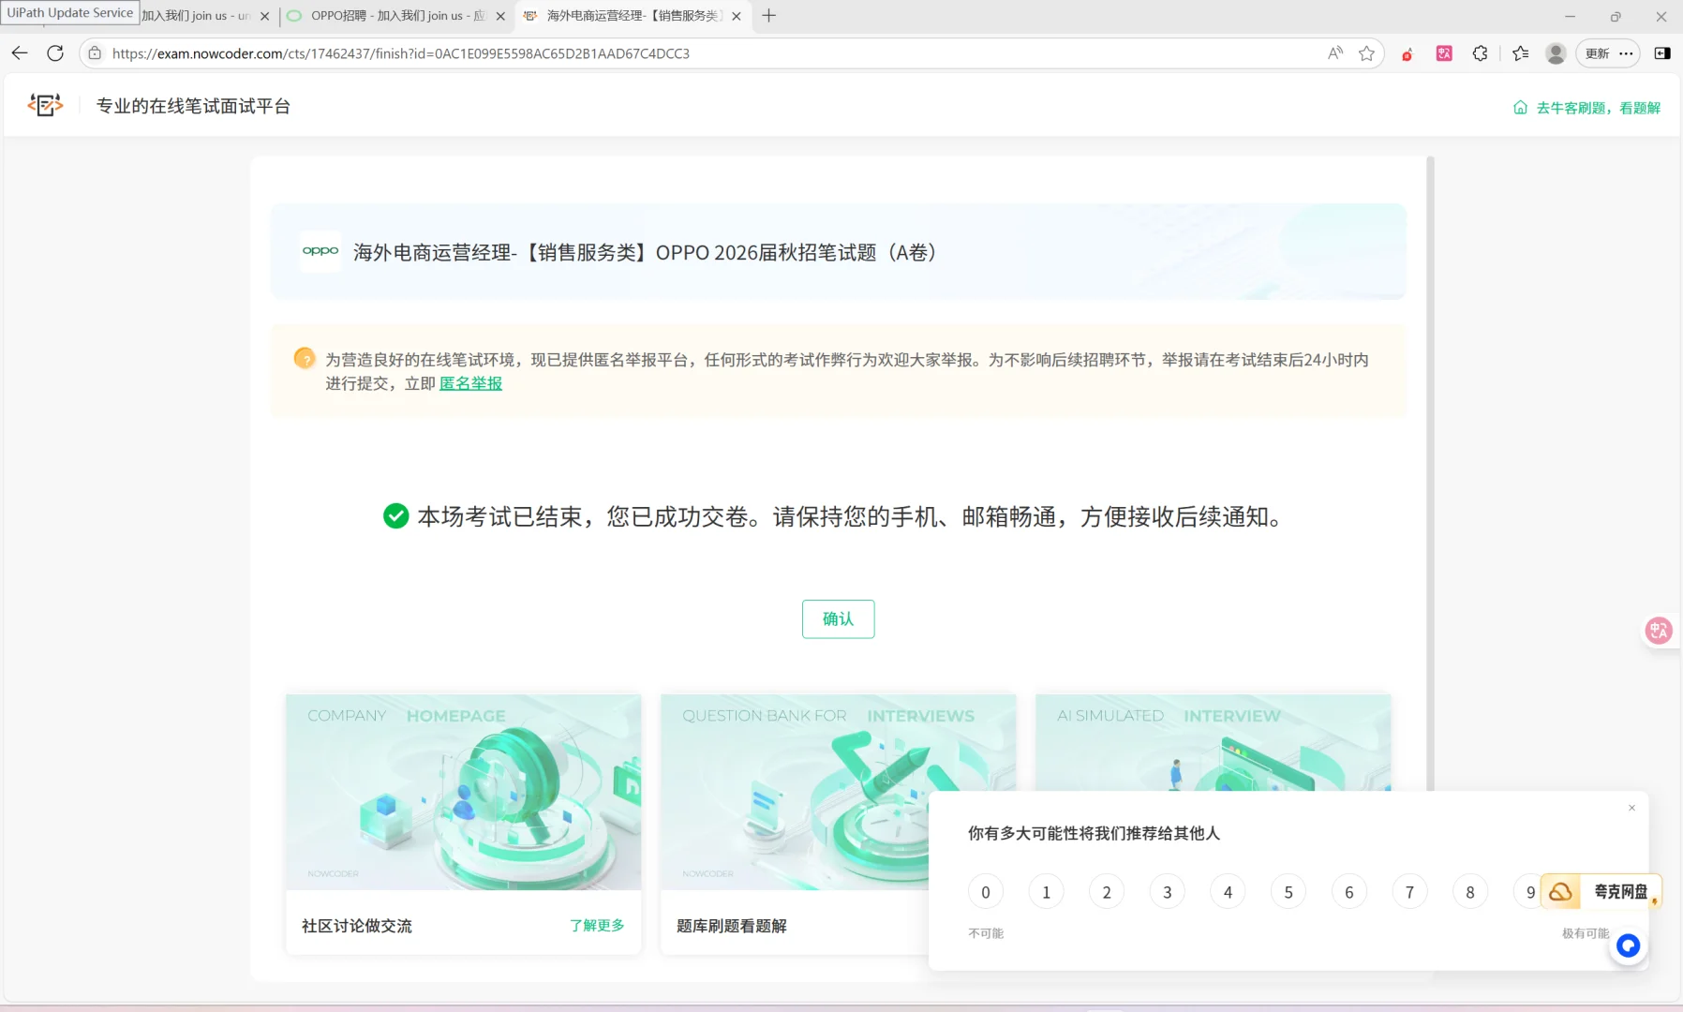Viewport: 1683px width, 1012px height.
Task: Rate recommendation likelihood as 7
Action: pos(1409,892)
